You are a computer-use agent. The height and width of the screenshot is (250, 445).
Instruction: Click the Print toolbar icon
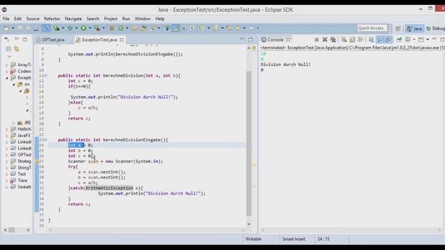point(35,28)
